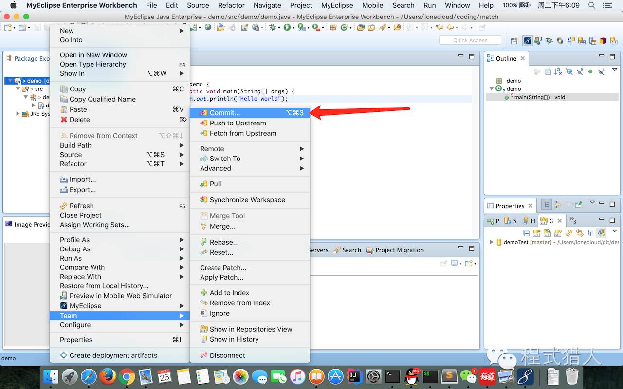The width and height of the screenshot is (623, 389).
Task: Select Push to Upstream
Action: pyautogui.click(x=250, y=123)
